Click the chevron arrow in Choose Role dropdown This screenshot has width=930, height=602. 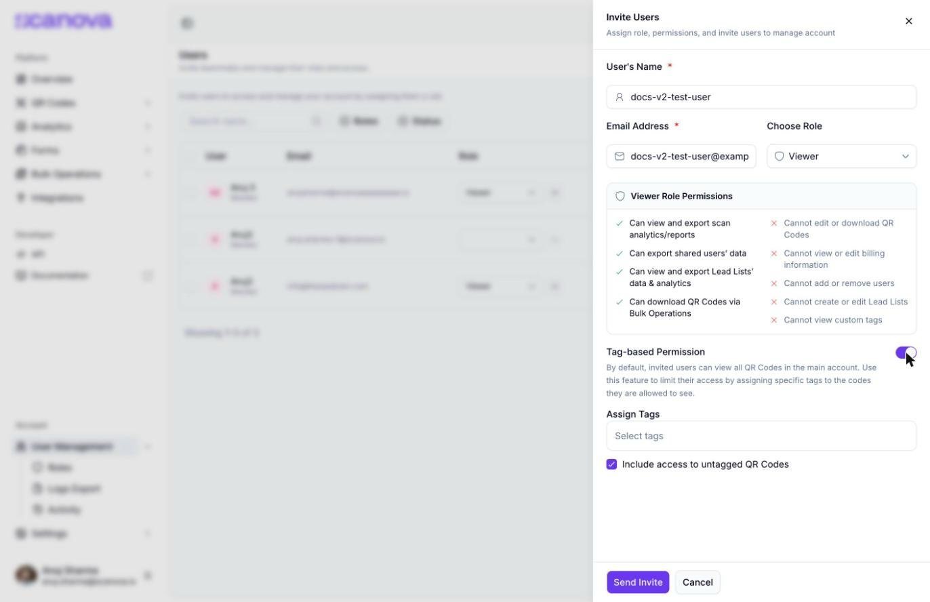(906, 157)
